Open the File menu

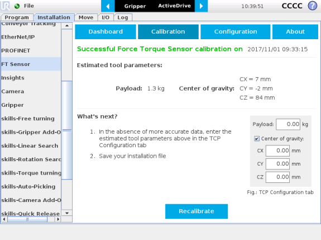pos(29,6)
